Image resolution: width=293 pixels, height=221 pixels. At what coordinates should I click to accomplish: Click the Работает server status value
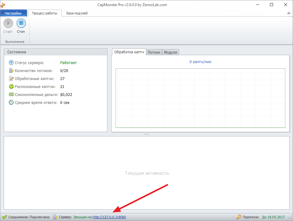click(68, 63)
